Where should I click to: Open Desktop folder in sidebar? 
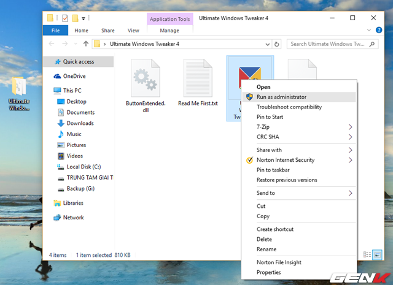tap(76, 101)
